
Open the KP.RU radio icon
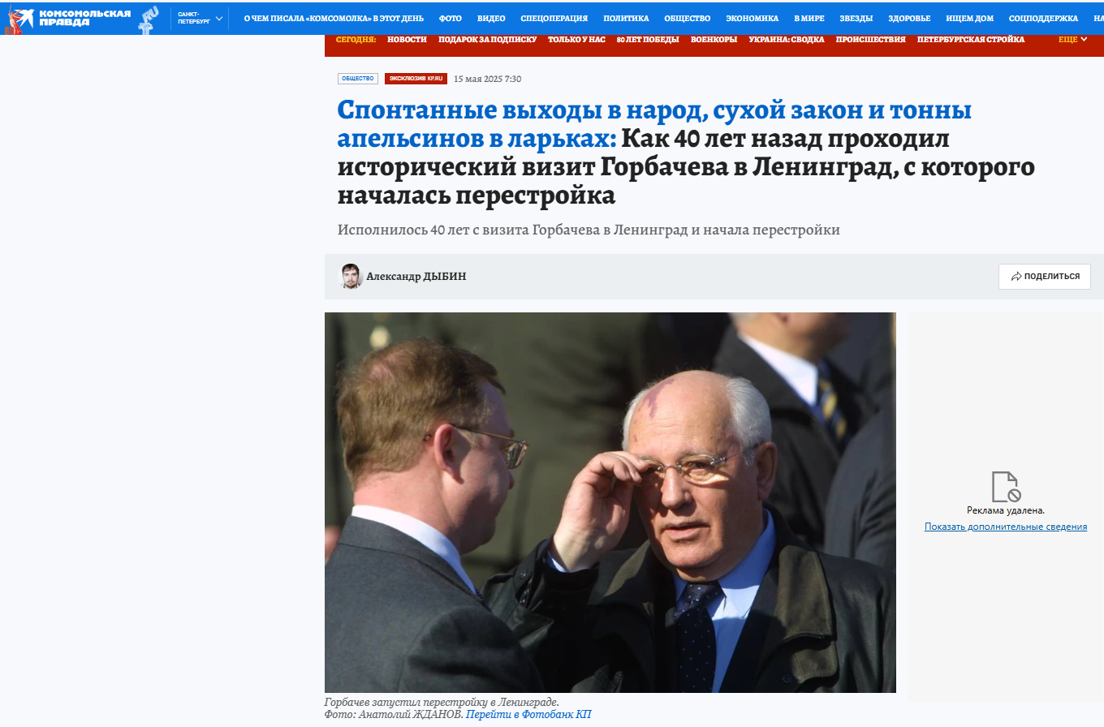pyautogui.click(x=149, y=18)
